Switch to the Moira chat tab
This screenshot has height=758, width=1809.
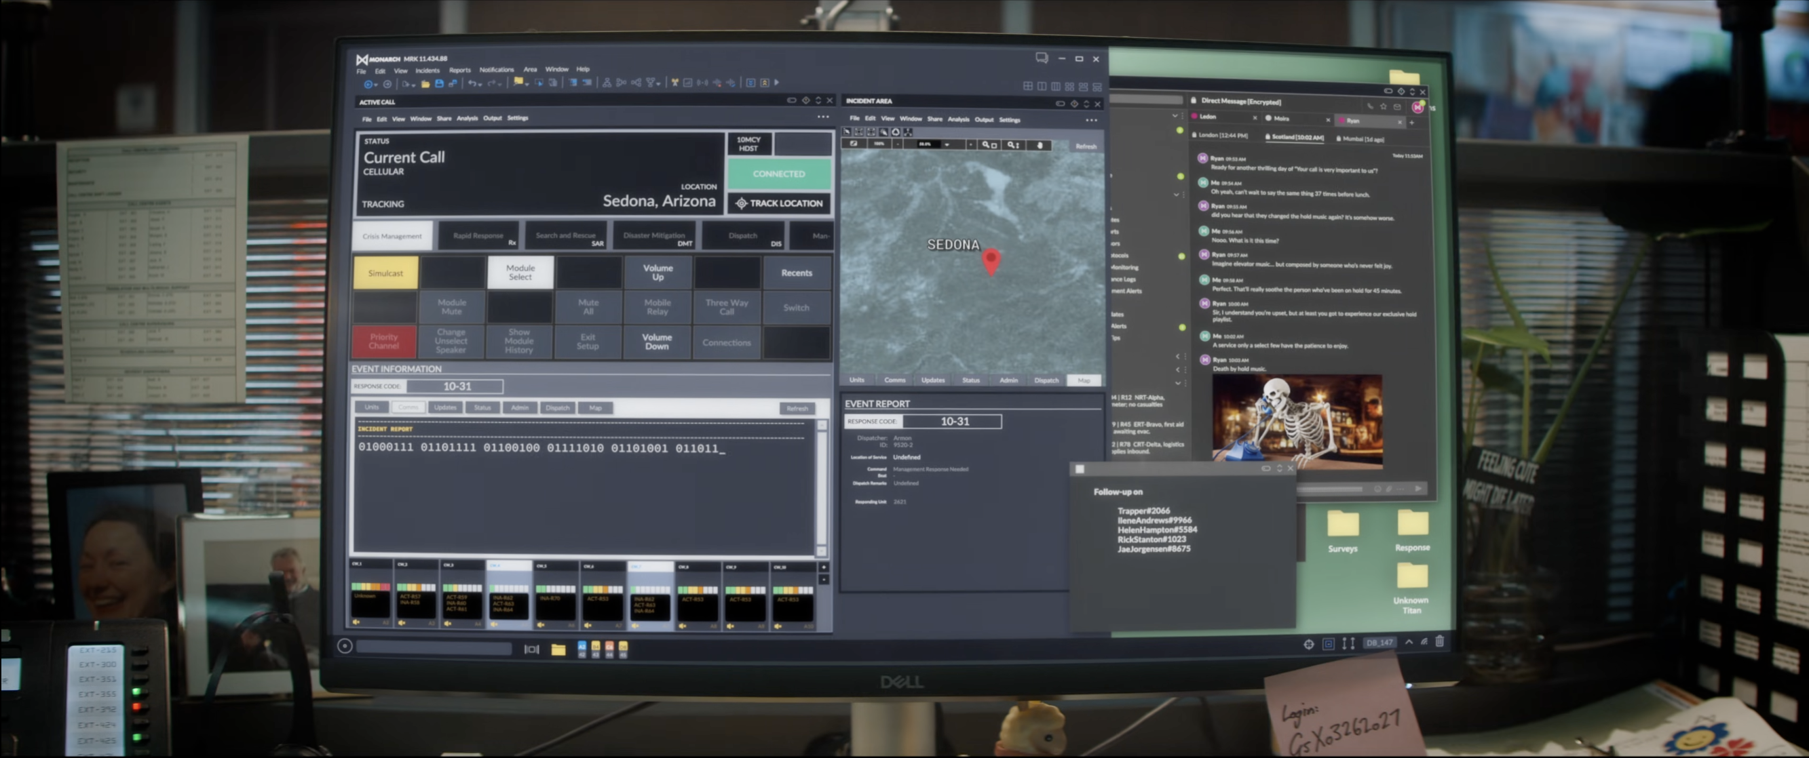click(x=1297, y=119)
